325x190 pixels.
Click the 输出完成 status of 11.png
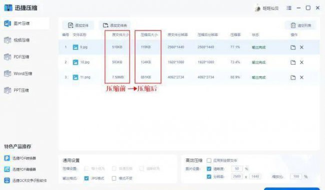click(258, 77)
